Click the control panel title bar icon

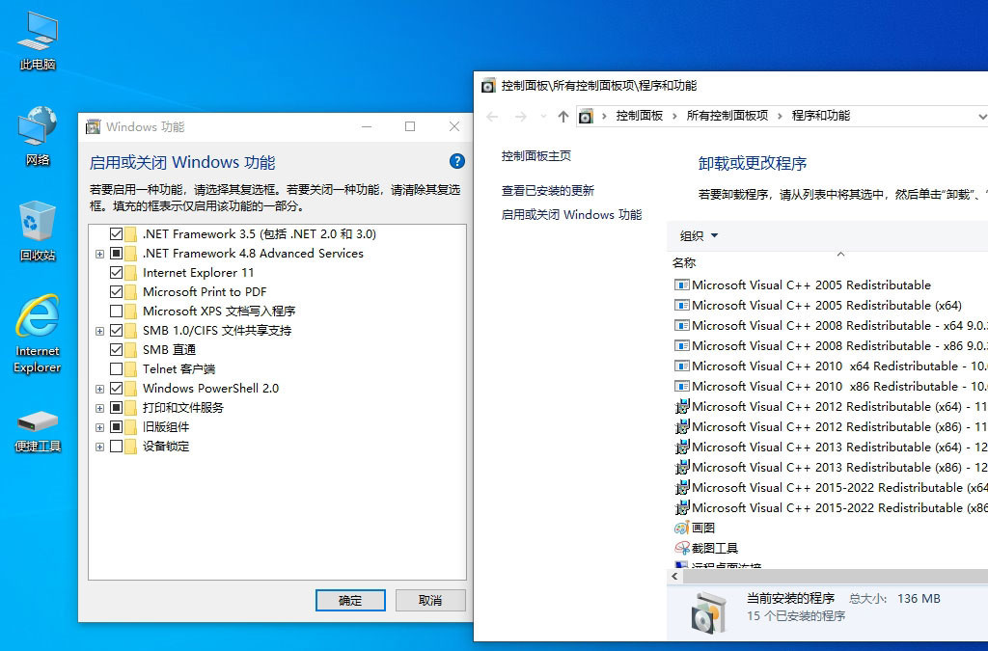[488, 86]
